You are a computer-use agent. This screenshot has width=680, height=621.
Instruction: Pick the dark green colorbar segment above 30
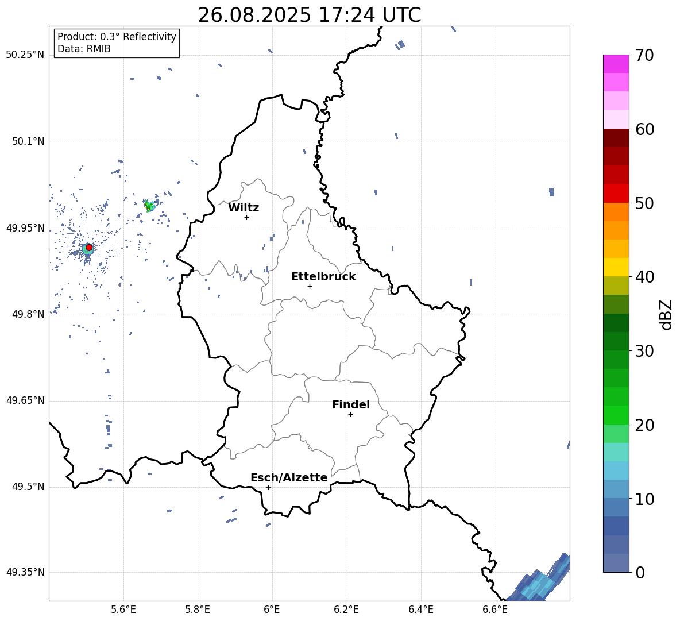(x=616, y=341)
